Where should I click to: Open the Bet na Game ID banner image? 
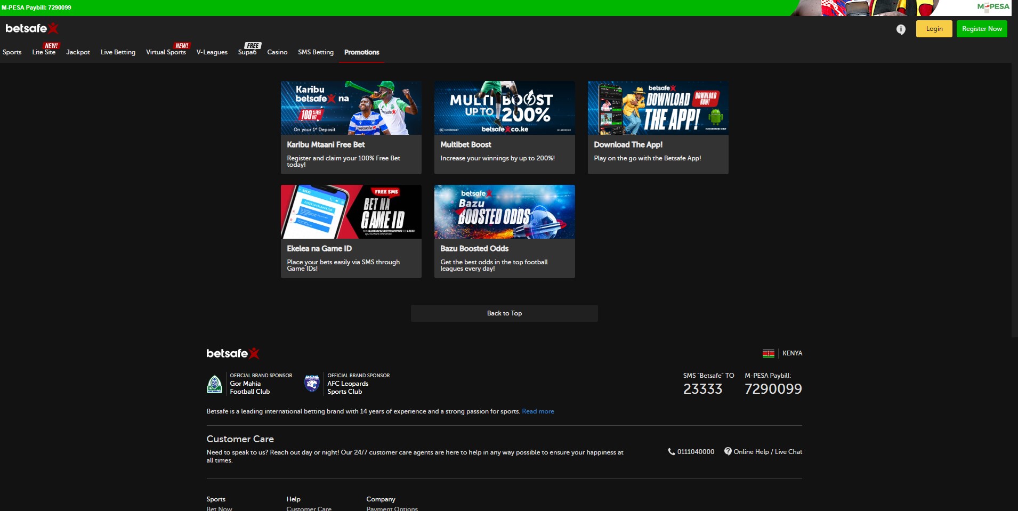tap(351, 212)
